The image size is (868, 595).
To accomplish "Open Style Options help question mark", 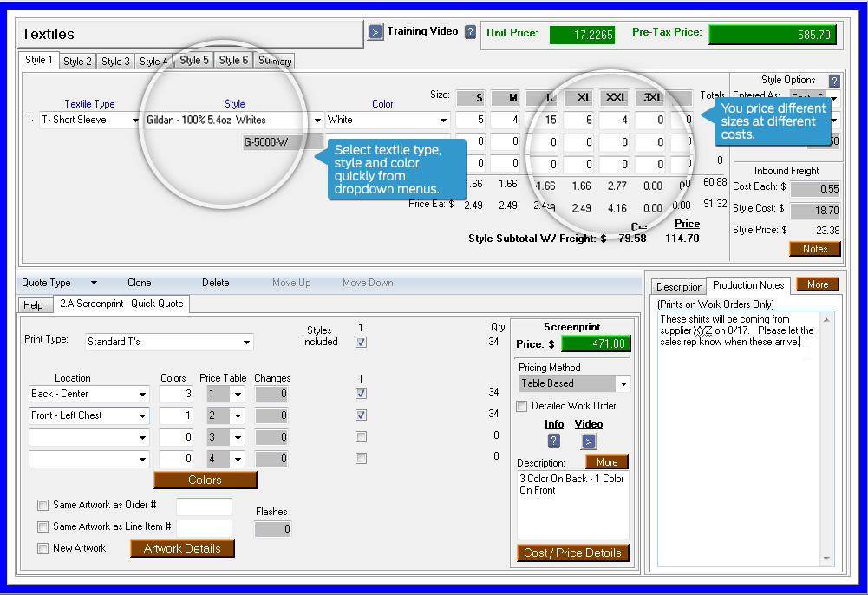I will (834, 81).
